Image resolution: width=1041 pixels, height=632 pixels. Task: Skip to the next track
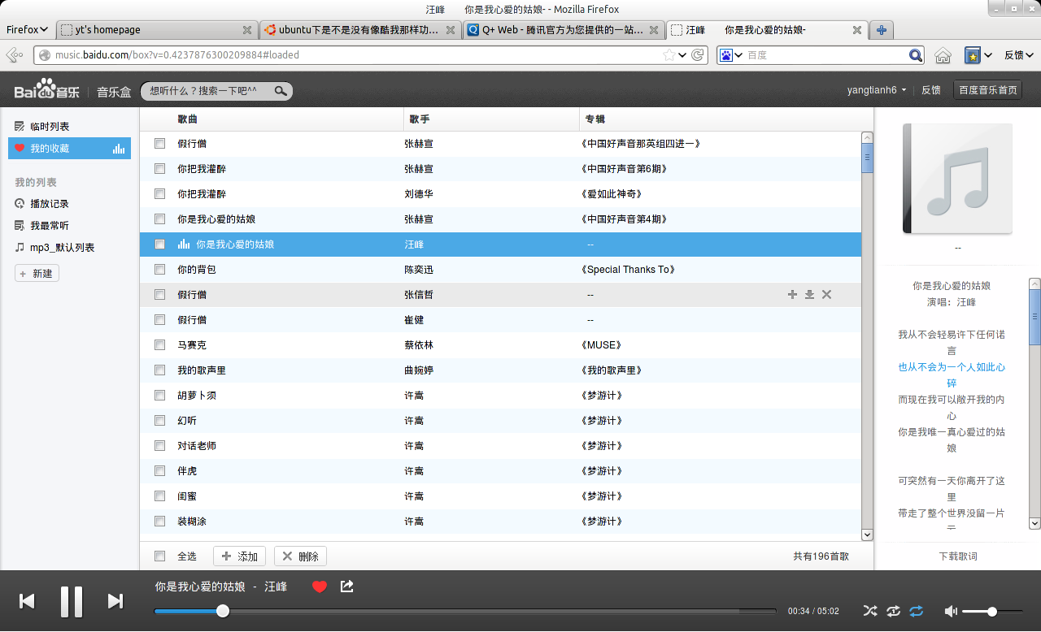(115, 601)
